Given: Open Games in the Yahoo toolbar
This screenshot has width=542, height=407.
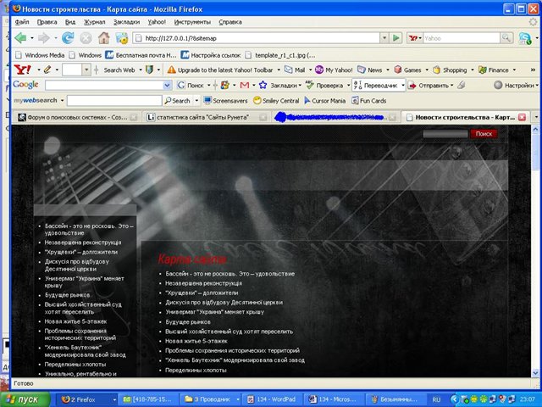Looking at the screenshot, I should click(x=407, y=70).
